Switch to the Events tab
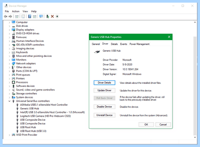Viewport: 200px width, 147px height. 124,44
